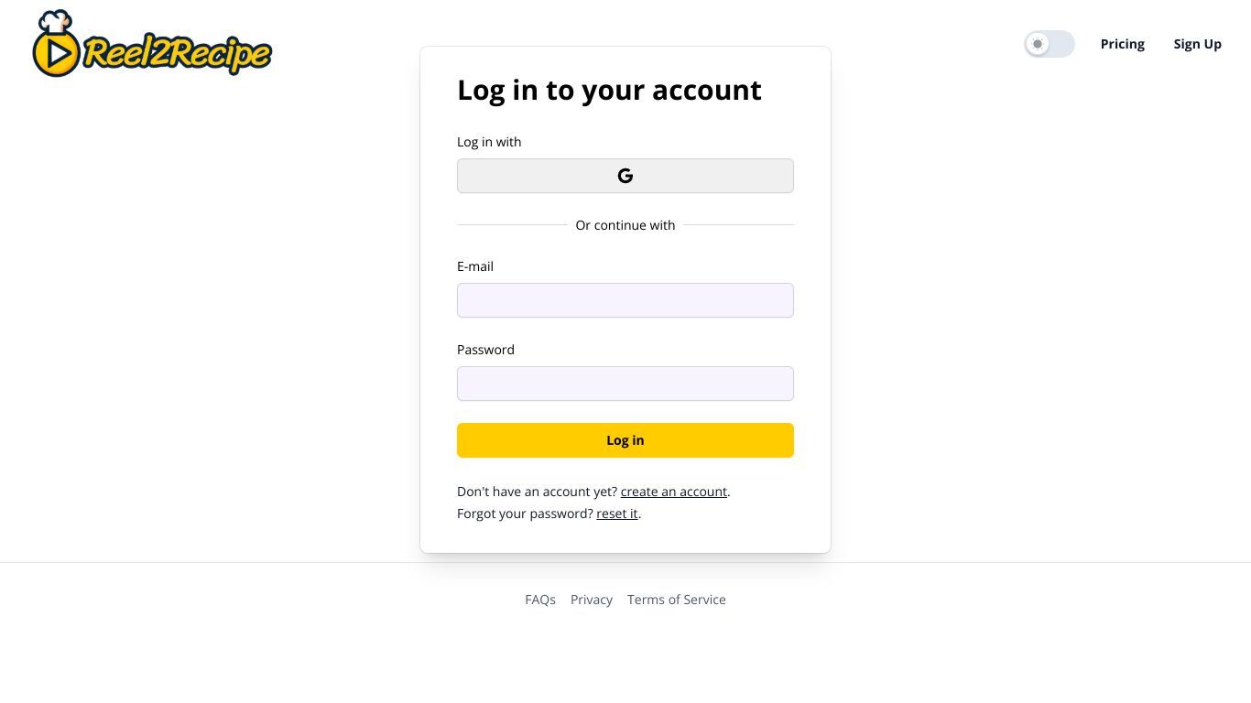
Task: Click the Reel2Recipe wordmark text
Action: click(x=178, y=53)
